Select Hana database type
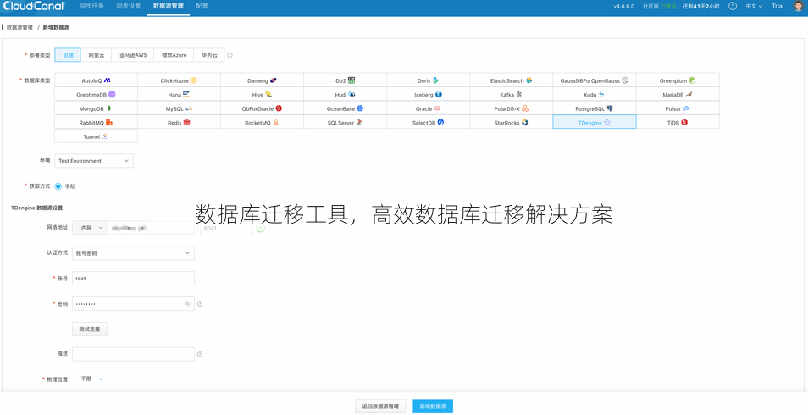 [179, 94]
